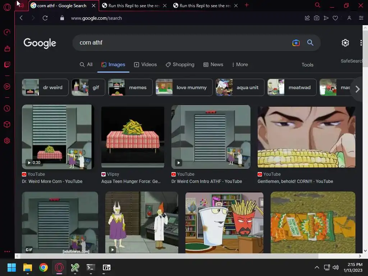368x276 pixels.
Task: Launch Google Chrome from taskbar
Action: (43, 267)
